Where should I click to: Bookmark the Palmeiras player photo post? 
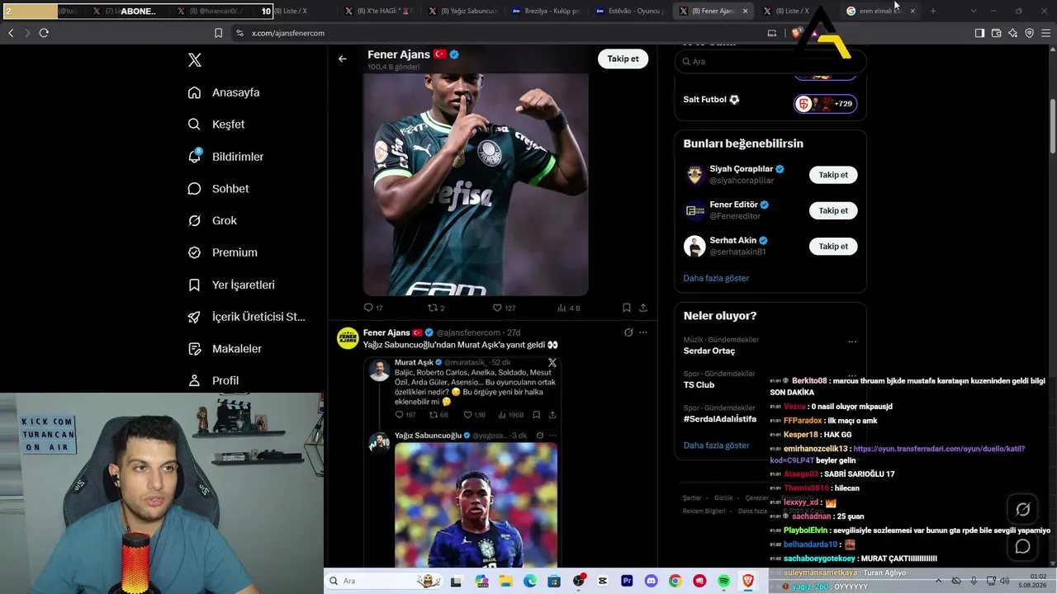coord(627,308)
